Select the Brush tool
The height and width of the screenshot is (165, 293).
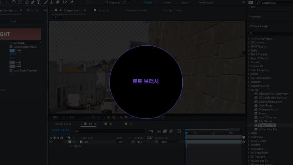pyautogui.click(x=45, y=2)
